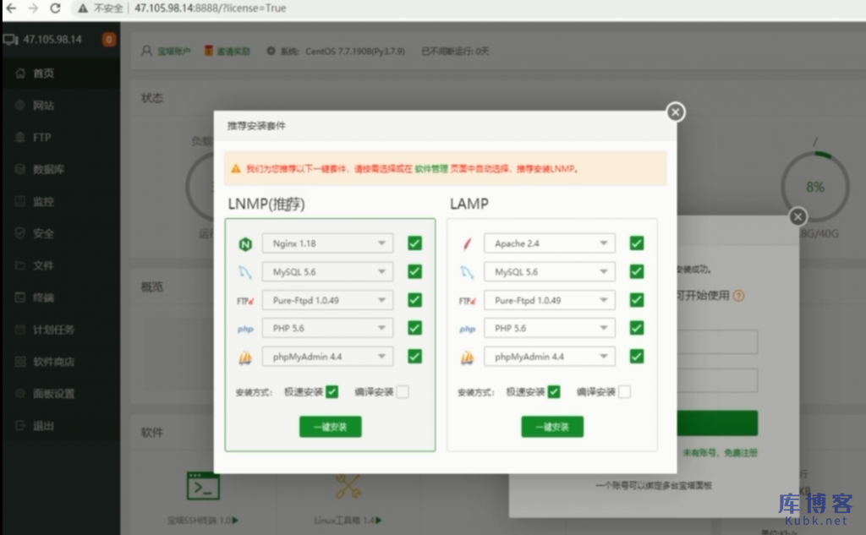This screenshot has height=535, width=866.
Task: Click the php icon in LNMP
Action: pos(245,329)
